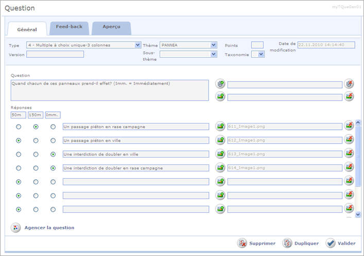
Task: Click the Valider button
Action: pos(337,243)
